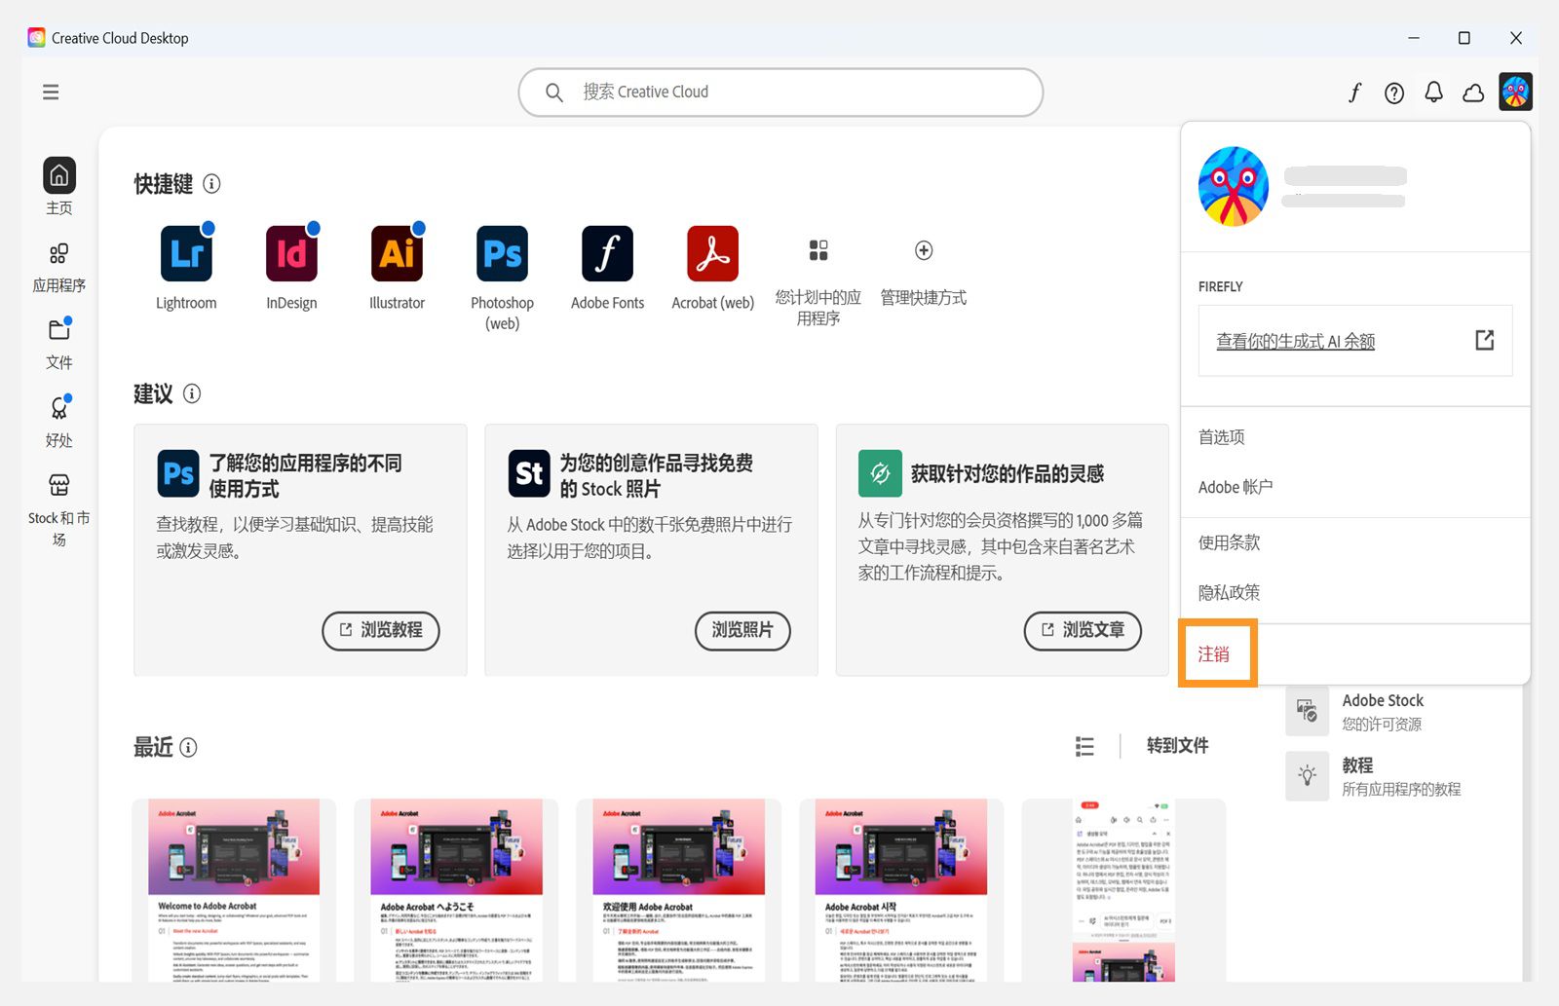This screenshot has width=1559, height=1006.
Task: Click 管理快捷方式 plus icon
Action: tap(924, 250)
